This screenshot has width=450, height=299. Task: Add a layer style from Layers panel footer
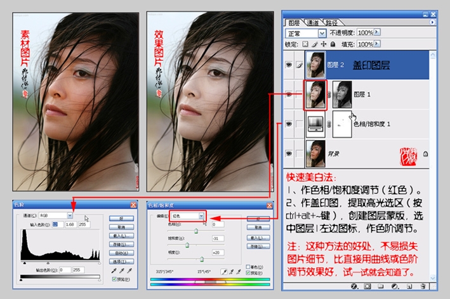tap(354, 286)
